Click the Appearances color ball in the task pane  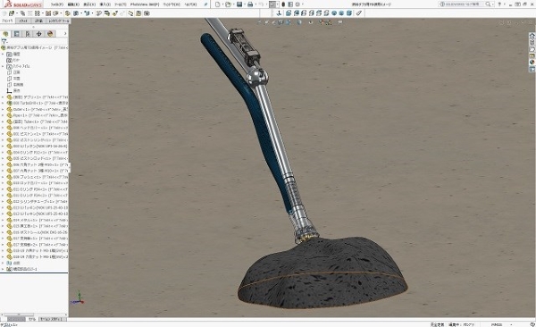tap(532, 63)
